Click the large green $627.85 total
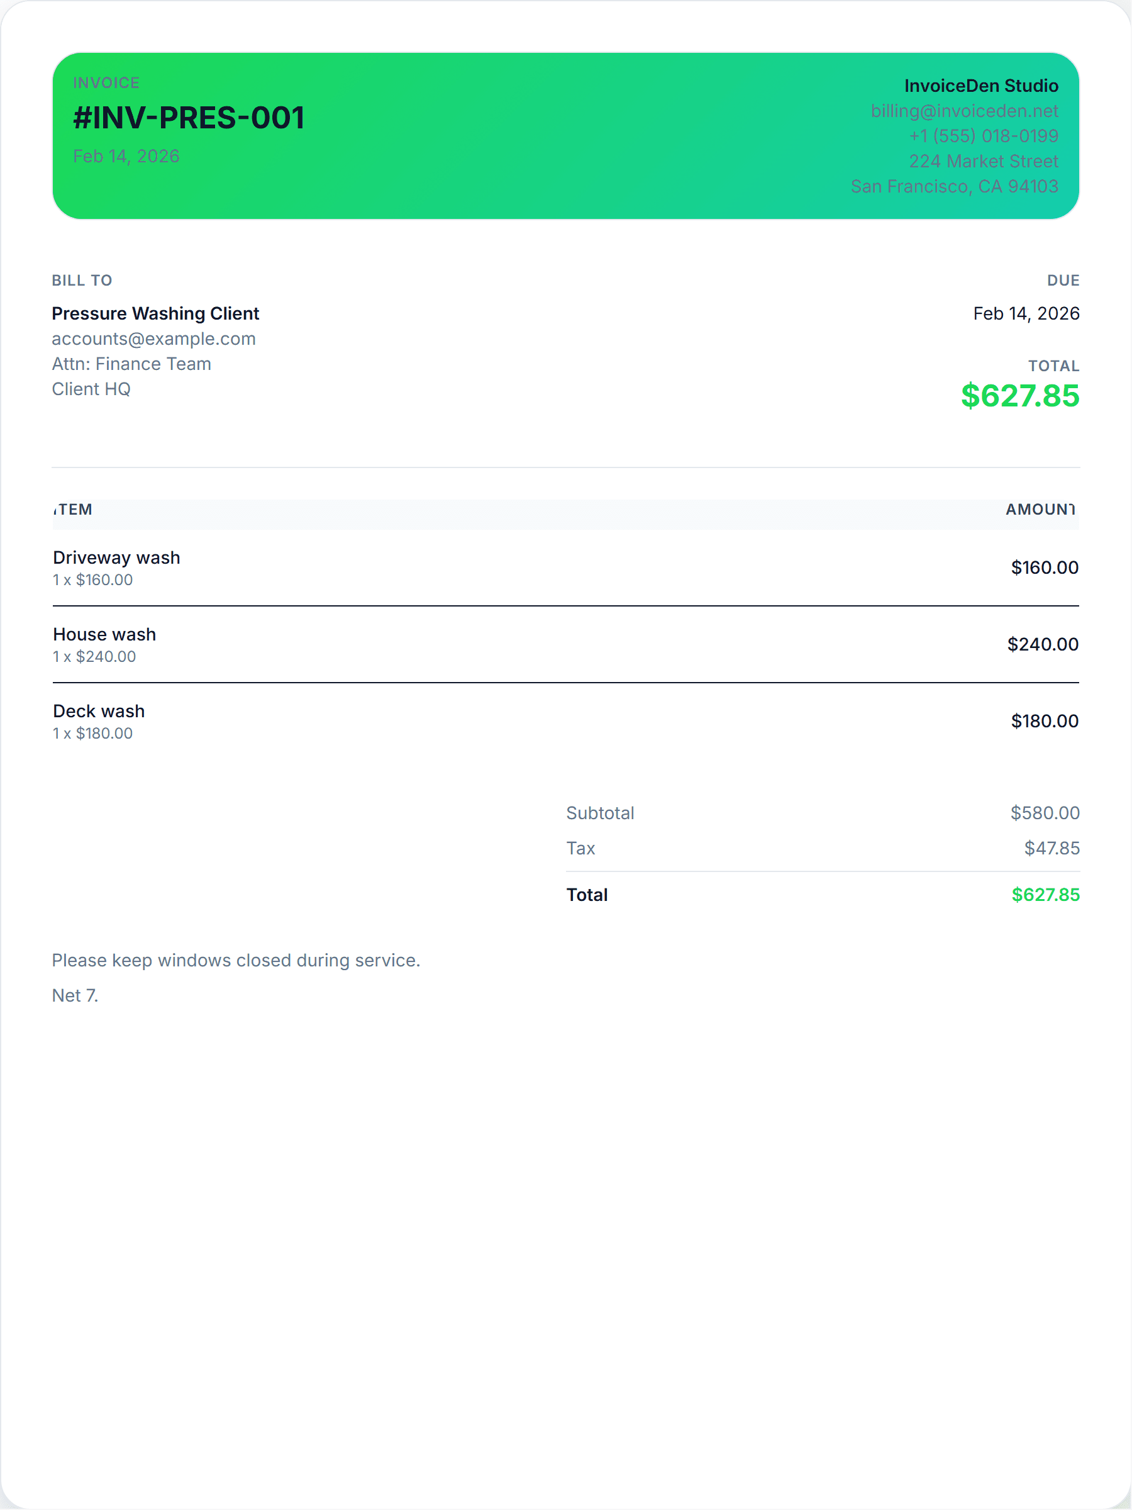 1019,396
